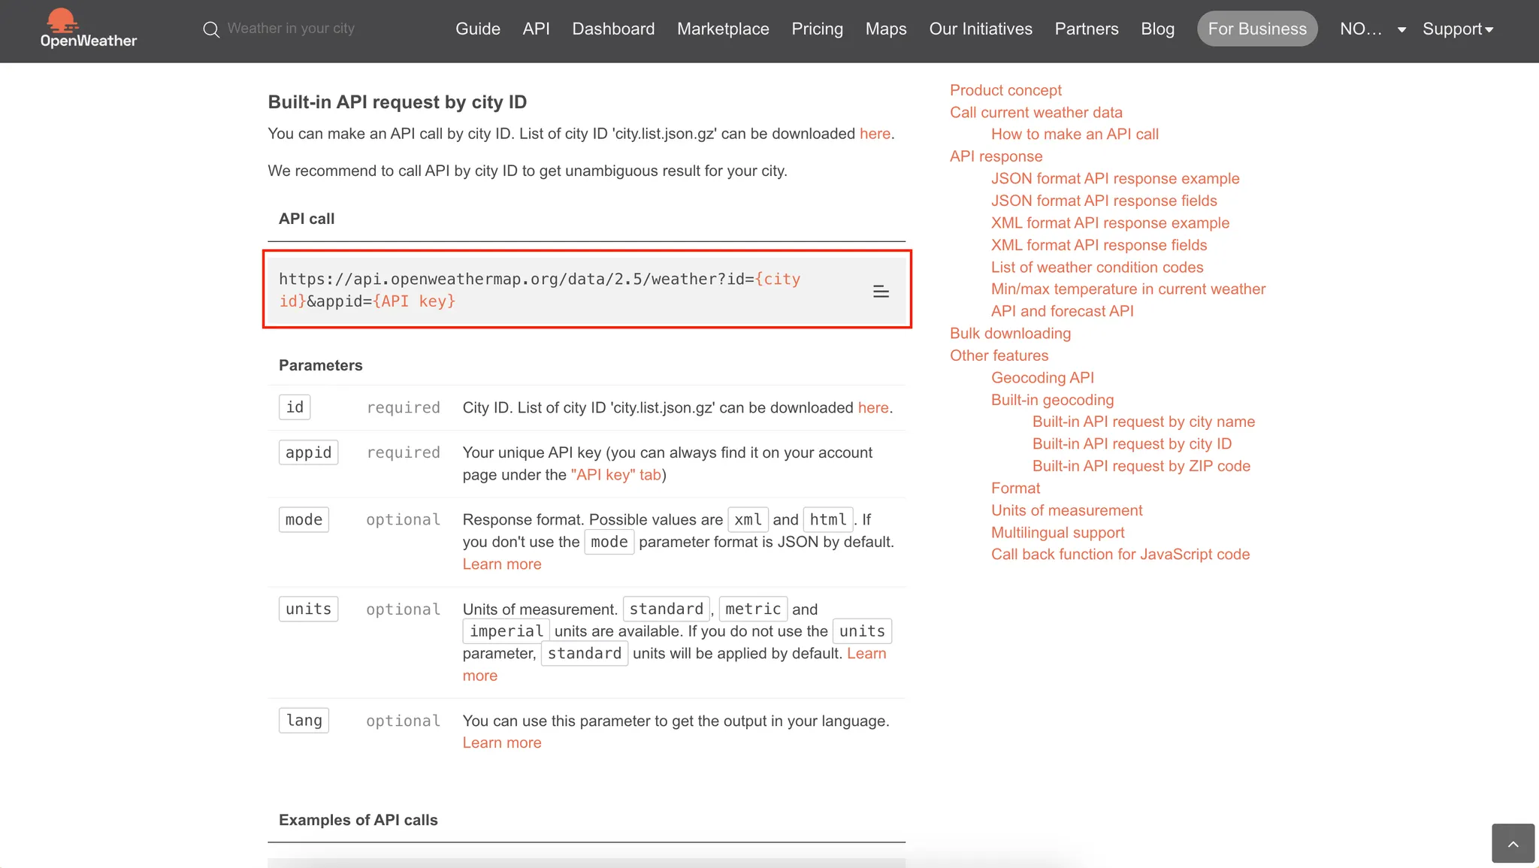This screenshot has height=868, width=1539.
Task: Open the Marketplace nav link
Action: click(x=723, y=29)
